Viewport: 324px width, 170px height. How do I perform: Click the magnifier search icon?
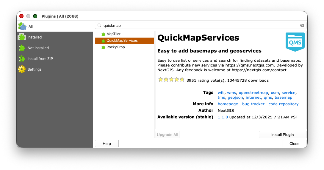click(x=99, y=26)
